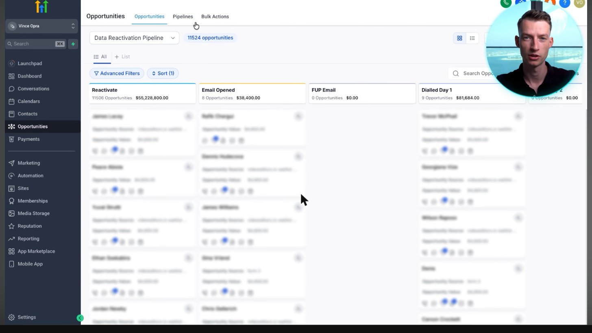Click the sidebar Search field

(x=36, y=44)
